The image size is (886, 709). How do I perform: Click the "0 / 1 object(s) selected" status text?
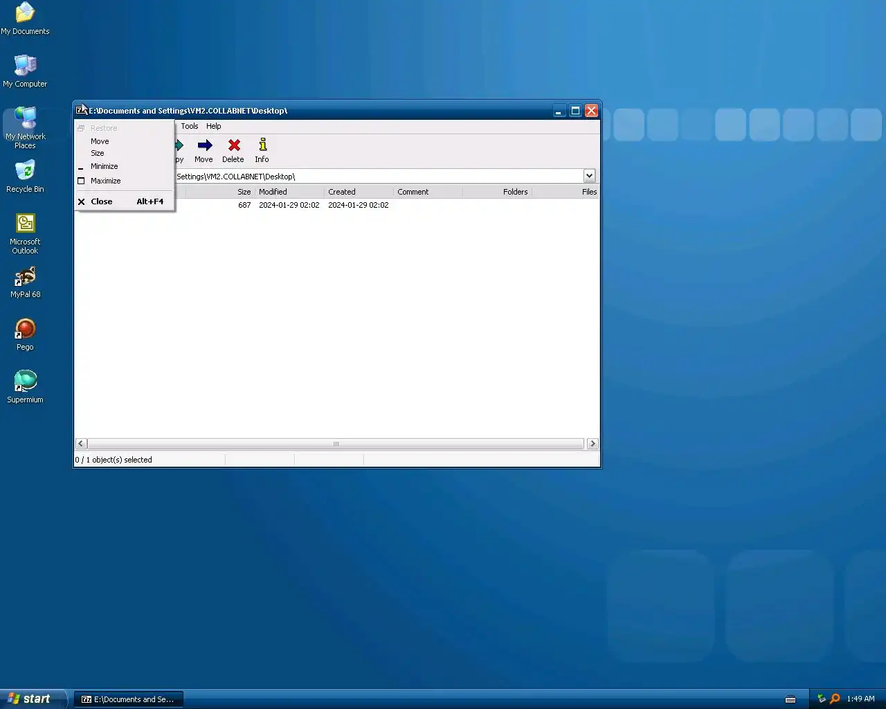click(114, 460)
